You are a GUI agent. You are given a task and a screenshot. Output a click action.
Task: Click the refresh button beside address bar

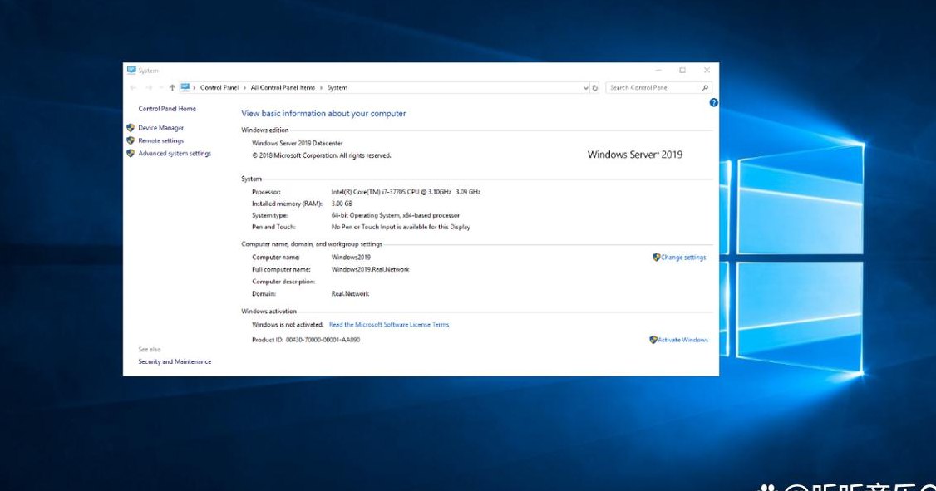click(x=594, y=88)
